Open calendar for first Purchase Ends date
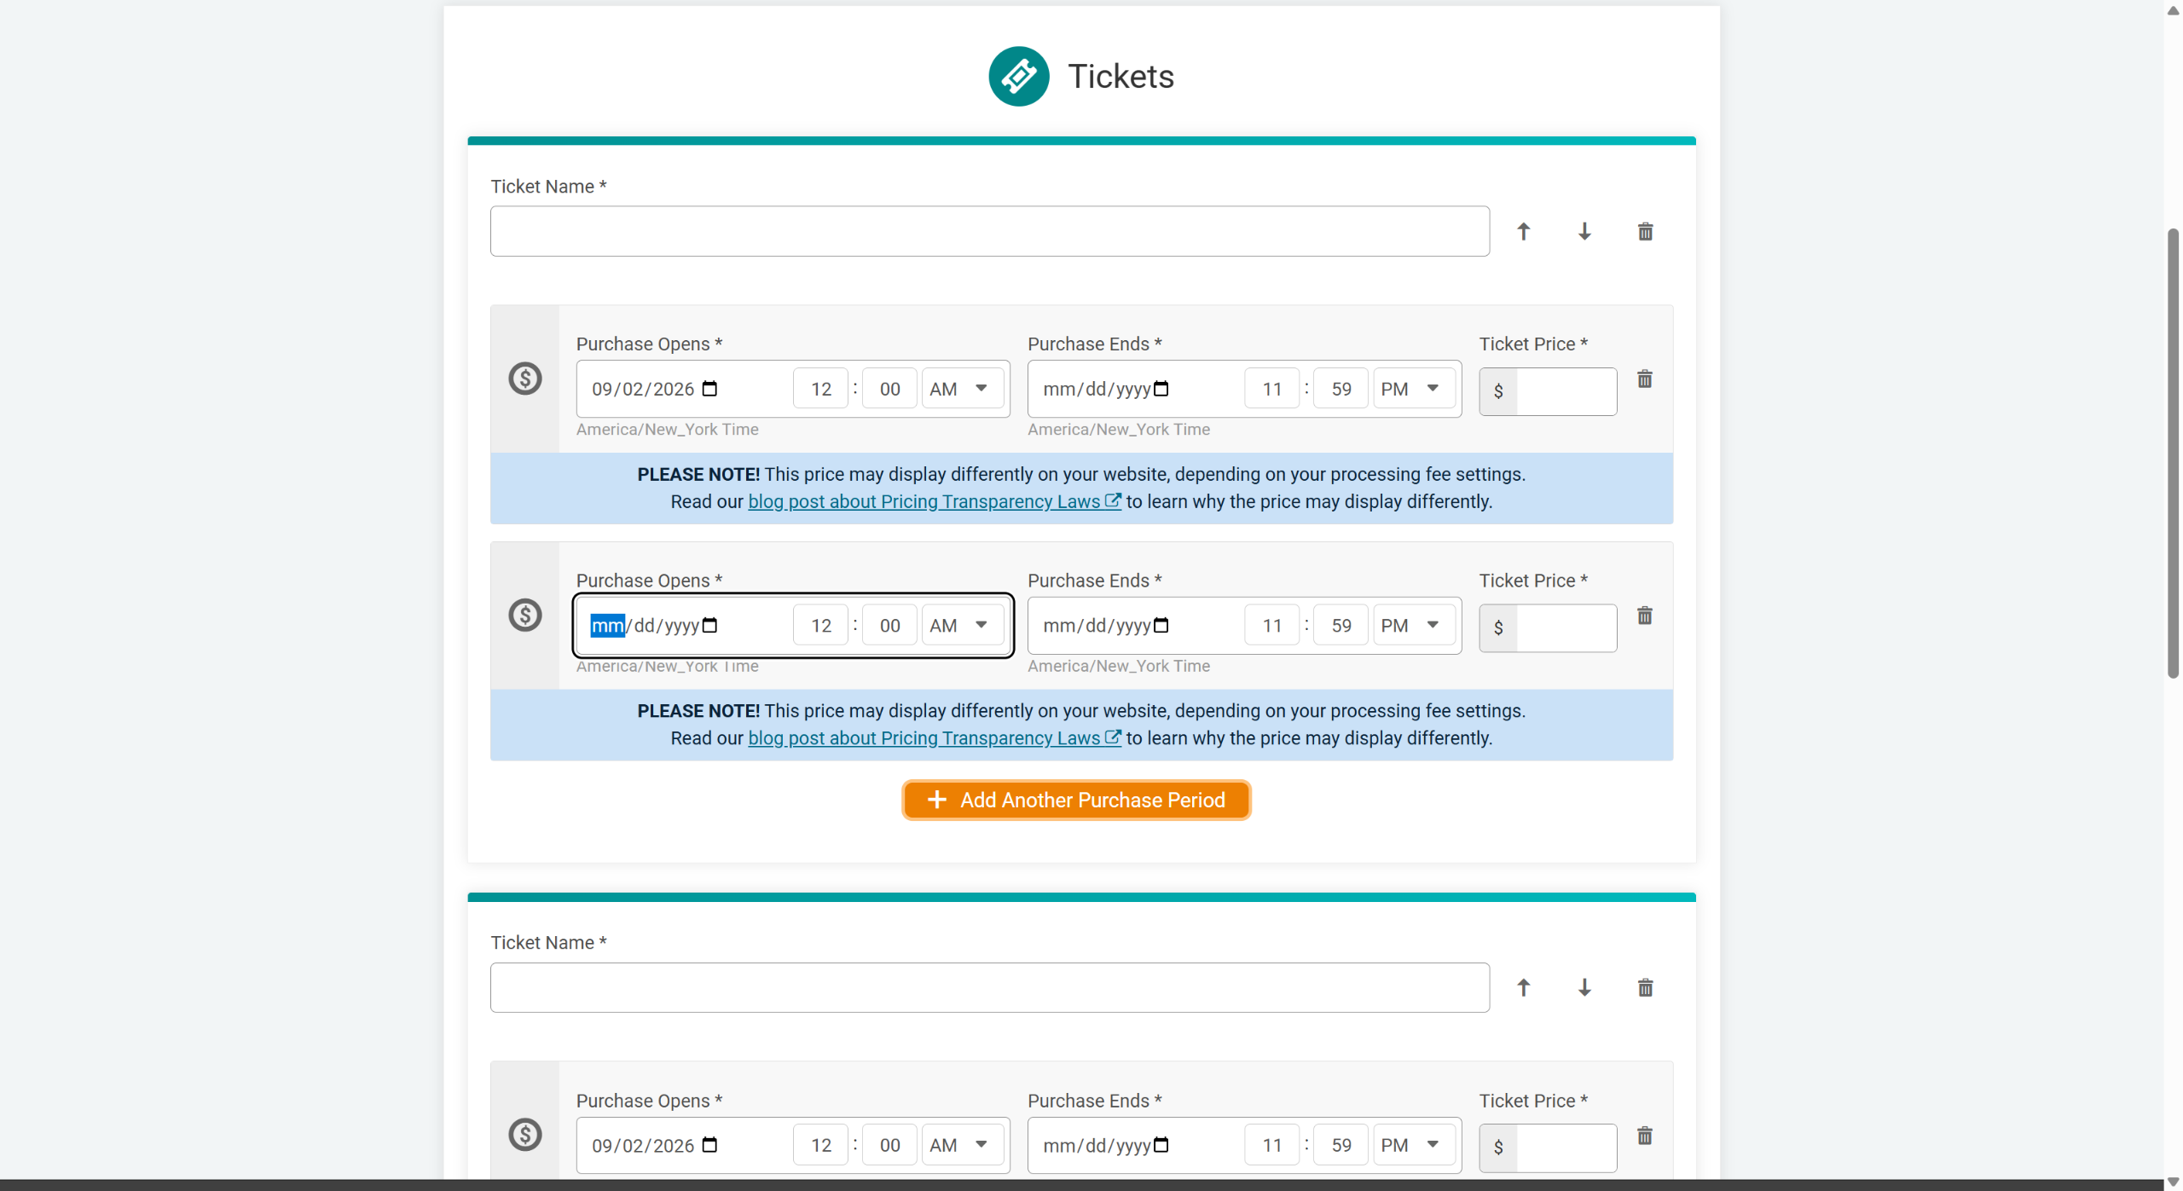 point(1161,389)
